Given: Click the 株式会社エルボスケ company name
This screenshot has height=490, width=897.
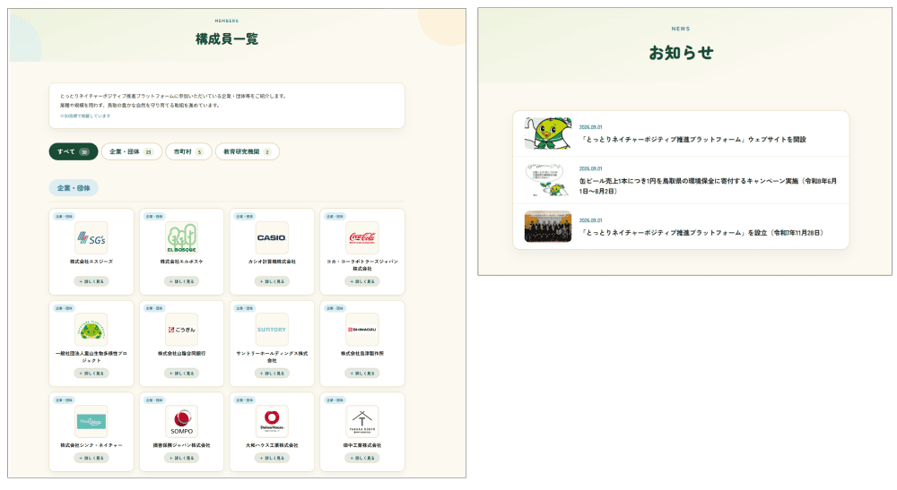Looking at the screenshot, I should 181,262.
